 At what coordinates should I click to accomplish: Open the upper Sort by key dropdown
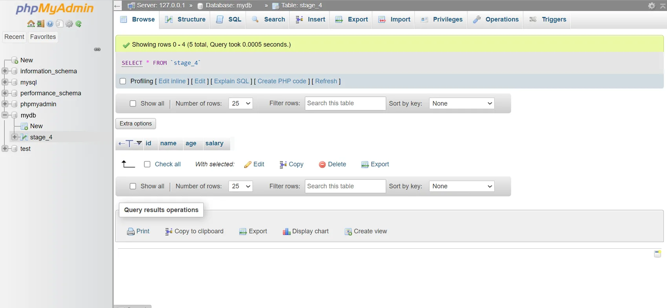[462, 104]
